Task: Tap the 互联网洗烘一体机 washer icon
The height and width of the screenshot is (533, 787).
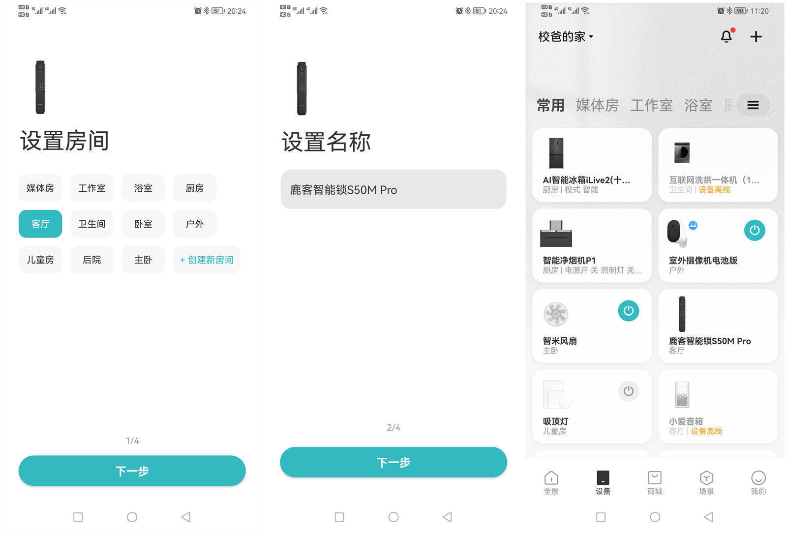Action: click(682, 153)
